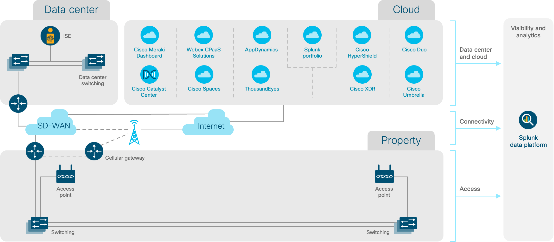Click the ThousandEyes text label
This screenshot has height=242, width=554.
click(x=262, y=89)
